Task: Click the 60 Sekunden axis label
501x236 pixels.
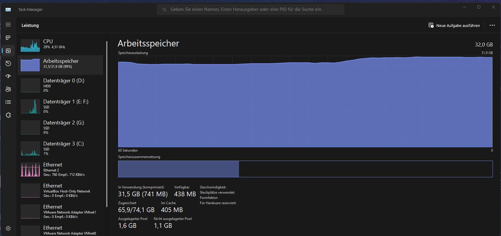Action: [x=128, y=150]
